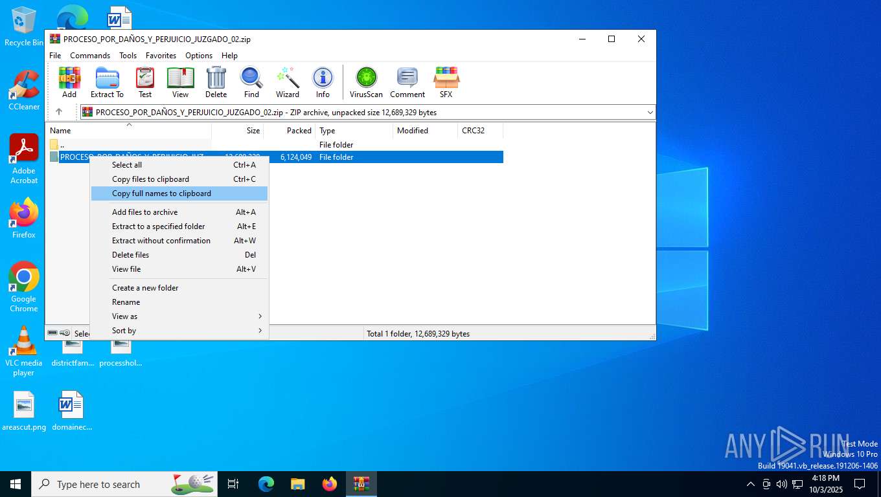Launch the Wizard tool

[x=288, y=82]
